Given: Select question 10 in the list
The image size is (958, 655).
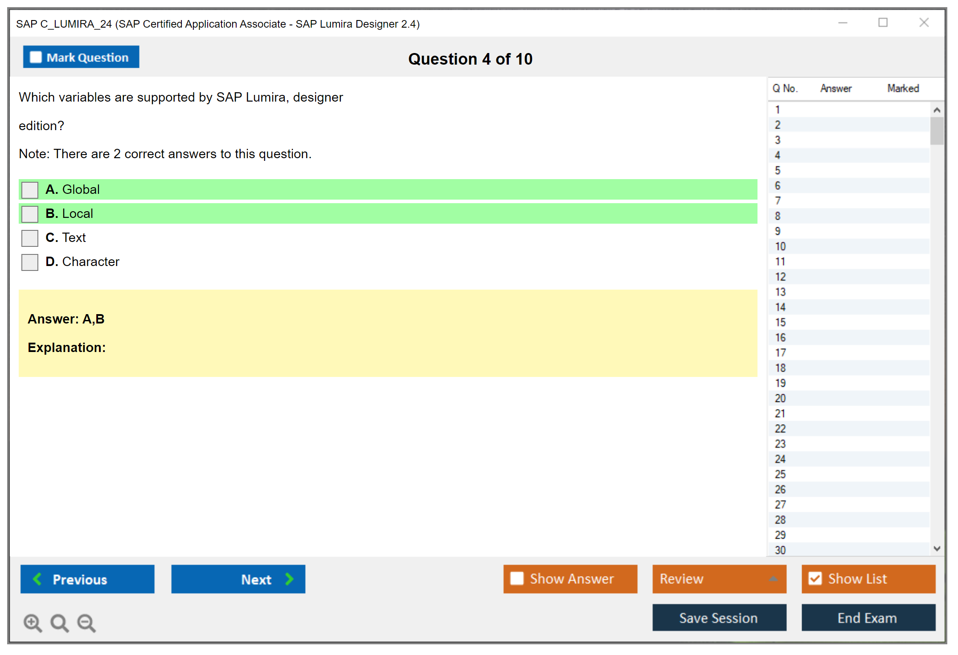Looking at the screenshot, I should [x=780, y=246].
